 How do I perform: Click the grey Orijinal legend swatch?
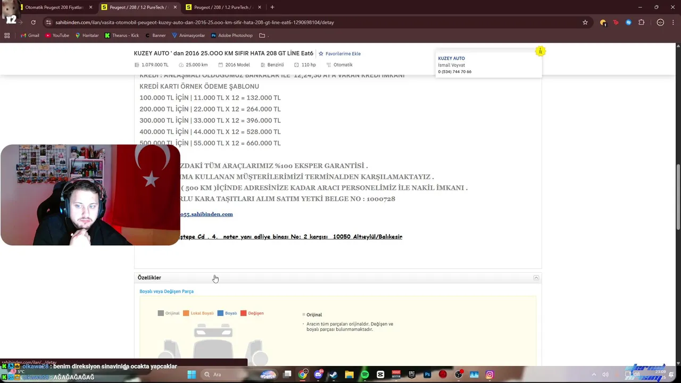coord(161,313)
